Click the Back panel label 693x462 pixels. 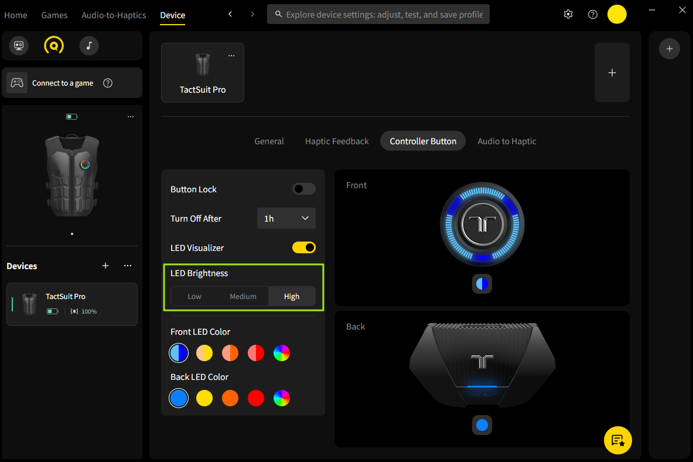(356, 326)
